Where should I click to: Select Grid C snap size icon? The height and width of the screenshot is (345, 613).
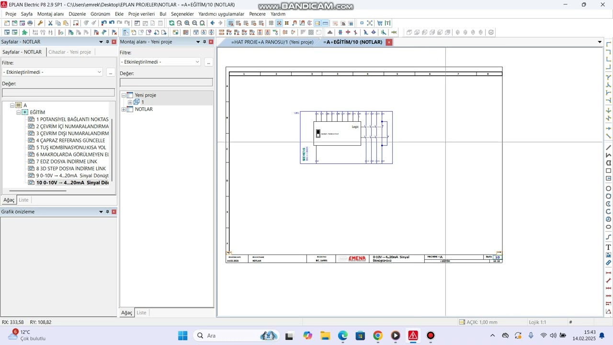click(x=246, y=23)
